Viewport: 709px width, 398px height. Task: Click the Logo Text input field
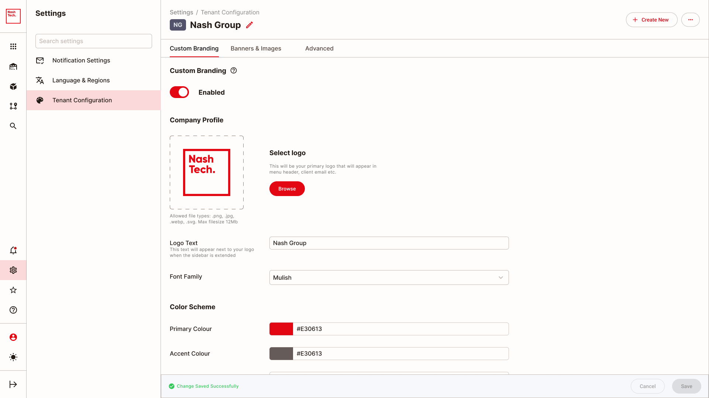click(x=389, y=243)
